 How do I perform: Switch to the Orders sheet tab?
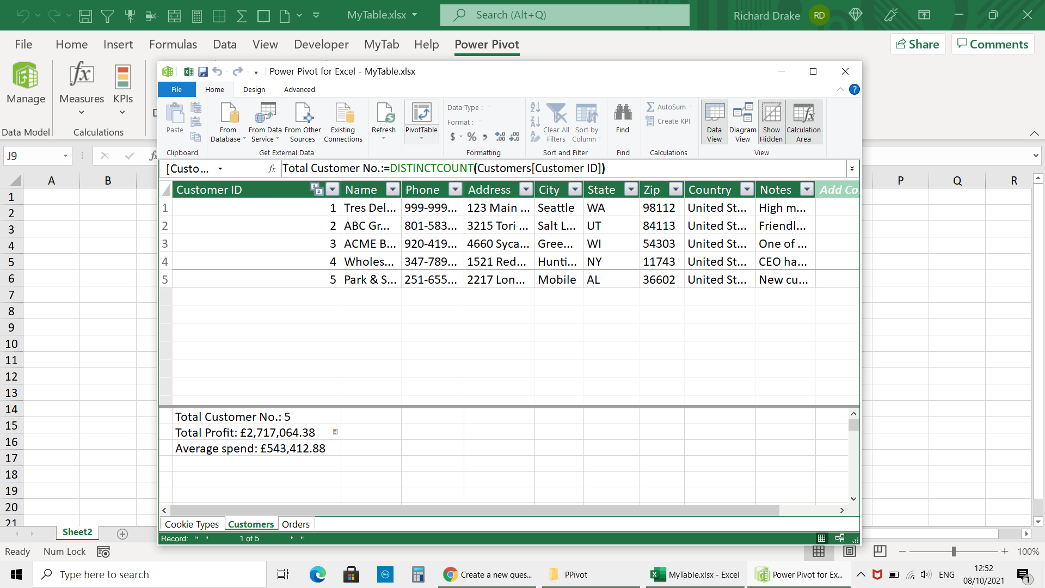[296, 524]
